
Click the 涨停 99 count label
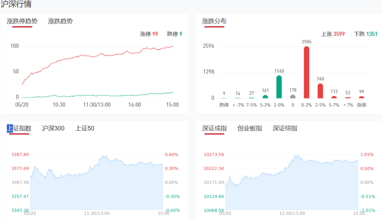149,34
